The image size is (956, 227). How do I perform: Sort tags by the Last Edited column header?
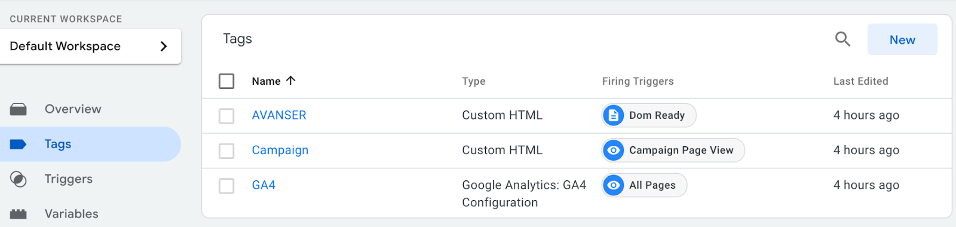[860, 81]
